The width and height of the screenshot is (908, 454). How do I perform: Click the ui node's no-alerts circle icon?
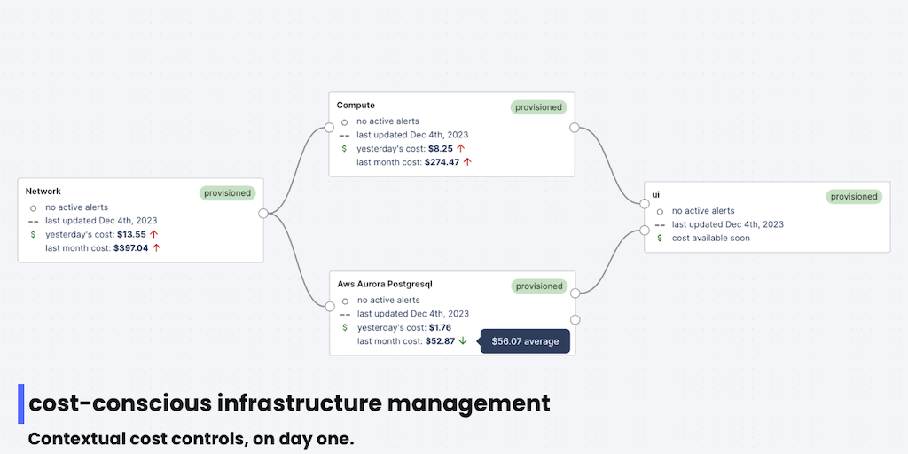click(660, 211)
